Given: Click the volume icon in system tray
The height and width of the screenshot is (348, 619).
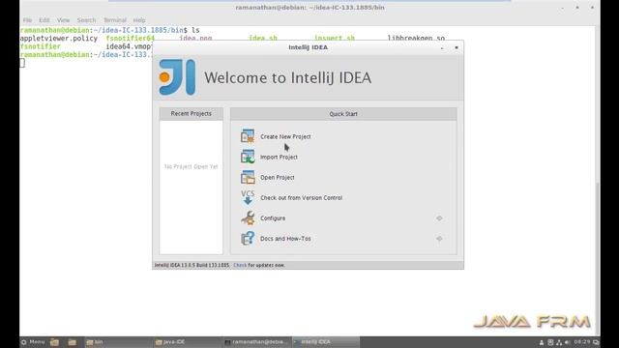Looking at the screenshot, I should (x=568, y=342).
